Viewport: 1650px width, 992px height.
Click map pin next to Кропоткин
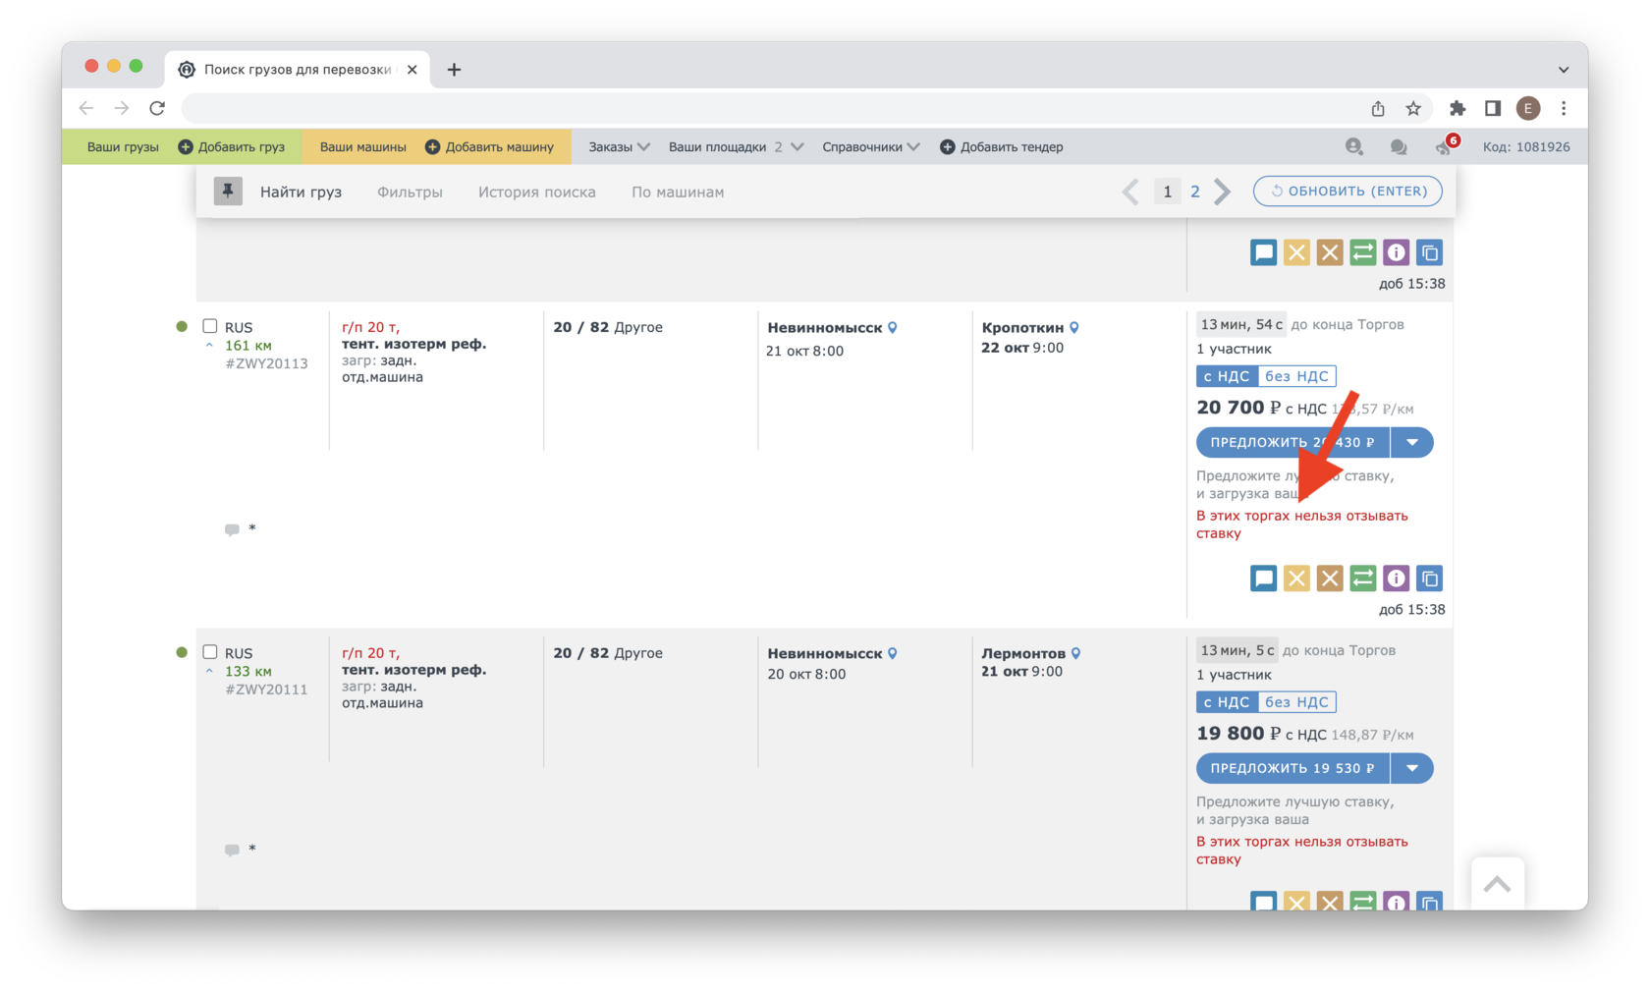[x=1074, y=327]
